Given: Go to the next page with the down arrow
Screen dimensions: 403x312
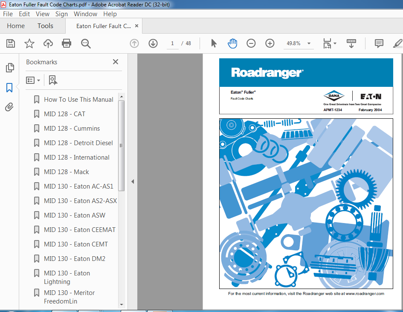Looking at the screenshot, I should [x=153, y=43].
